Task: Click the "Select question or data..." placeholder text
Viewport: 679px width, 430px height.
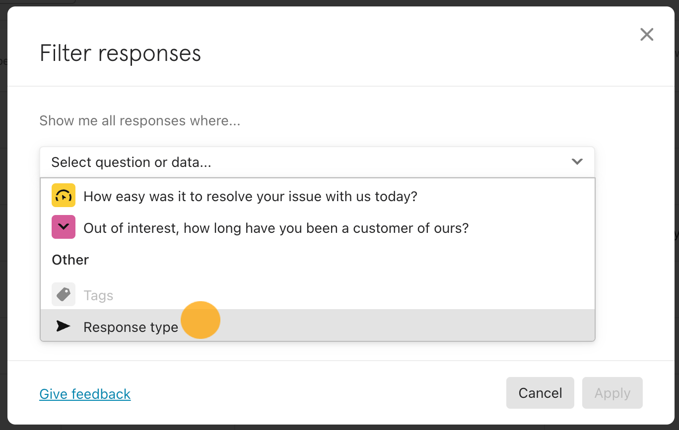Action: pos(132,162)
